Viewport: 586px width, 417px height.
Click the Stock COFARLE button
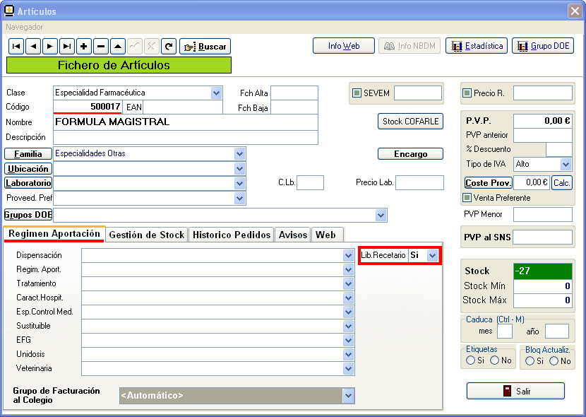click(410, 121)
